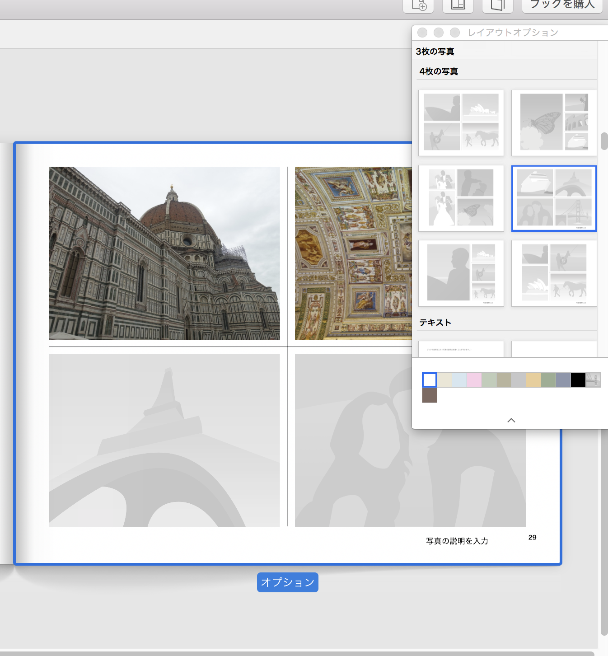The height and width of the screenshot is (656, 608).
Task: Select the first text layout thumbnail
Action: (x=461, y=349)
